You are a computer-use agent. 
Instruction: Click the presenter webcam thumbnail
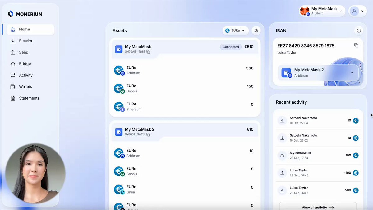coord(35,173)
